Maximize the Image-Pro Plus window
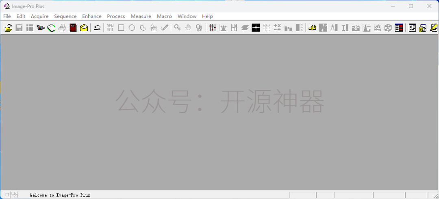The height and width of the screenshot is (199, 439). (411, 6)
